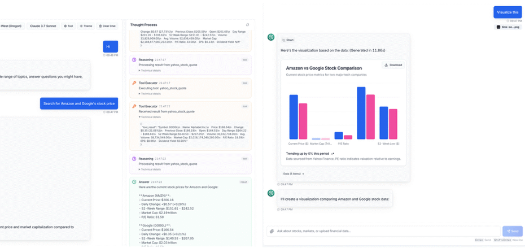Viewport: 525px width, 252px height.
Task: Click the Tool Executor 21:47:22 wrench icon
Action: (x=134, y=106)
